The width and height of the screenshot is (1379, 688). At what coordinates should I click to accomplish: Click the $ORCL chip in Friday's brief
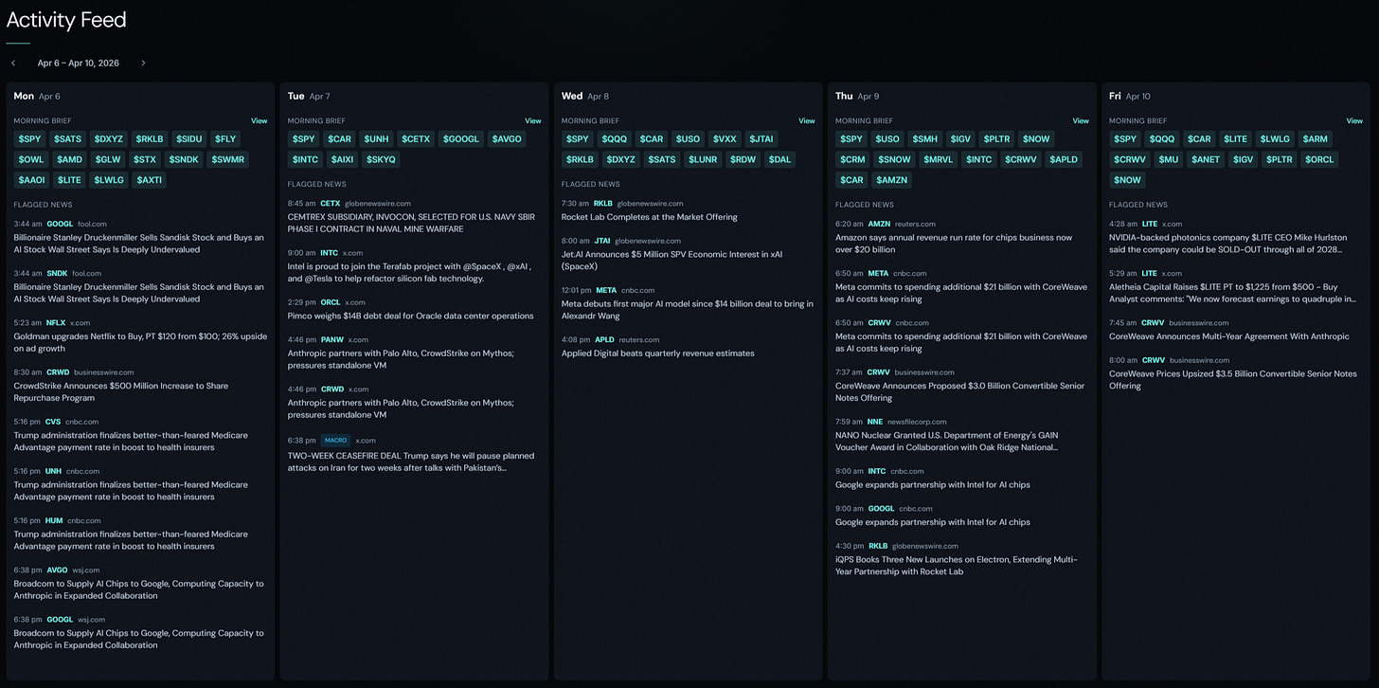1319,160
